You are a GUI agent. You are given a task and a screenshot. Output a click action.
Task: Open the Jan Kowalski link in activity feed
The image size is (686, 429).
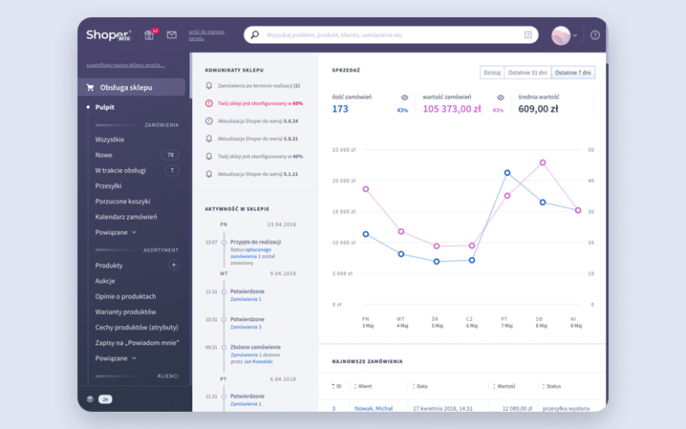click(257, 361)
